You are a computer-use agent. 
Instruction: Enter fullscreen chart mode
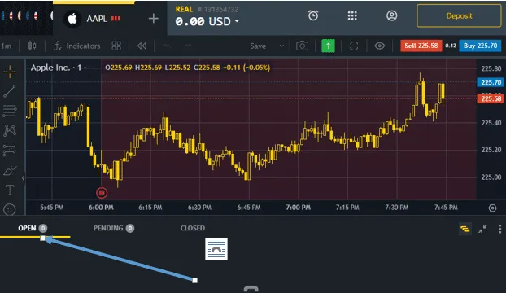click(x=354, y=46)
